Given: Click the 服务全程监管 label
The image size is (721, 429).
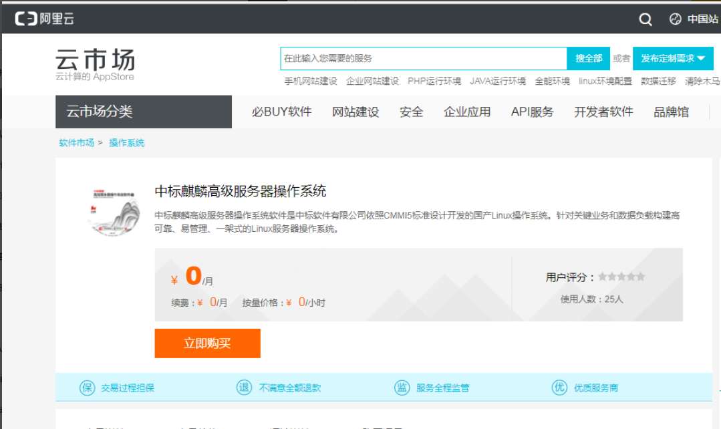Looking at the screenshot, I should pyautogui.click(x=442, y=388).
